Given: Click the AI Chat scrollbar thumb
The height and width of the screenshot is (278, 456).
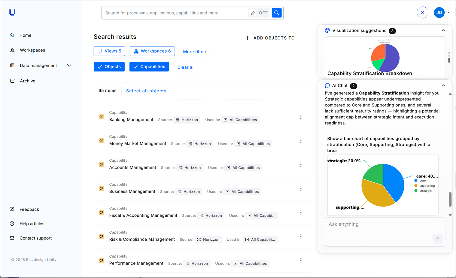Looking at the screenshot, I should (450, 200).
